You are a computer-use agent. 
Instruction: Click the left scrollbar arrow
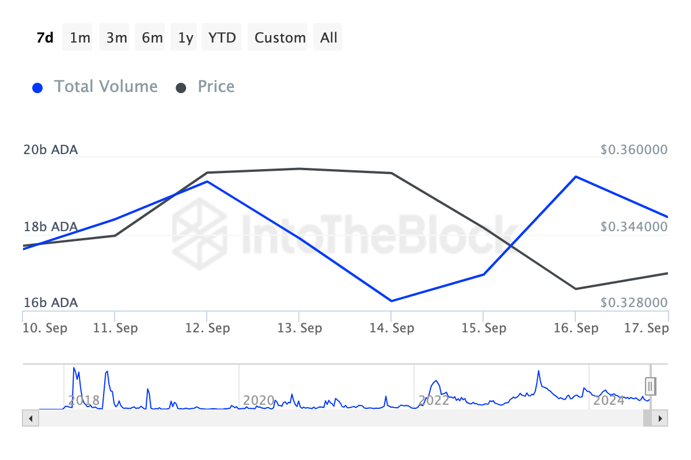click(x=30, y=418)
